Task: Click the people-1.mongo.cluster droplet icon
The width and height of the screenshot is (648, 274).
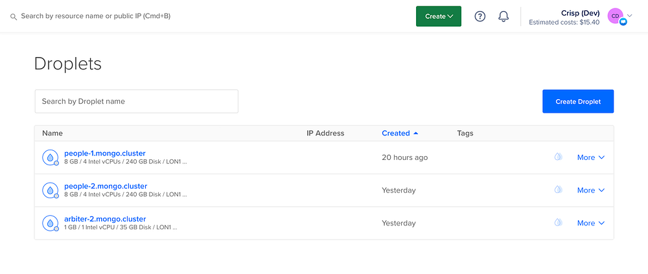Action: (50, 157)
